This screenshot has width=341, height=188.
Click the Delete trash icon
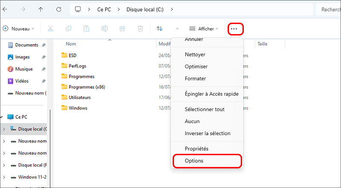point(141,29)
